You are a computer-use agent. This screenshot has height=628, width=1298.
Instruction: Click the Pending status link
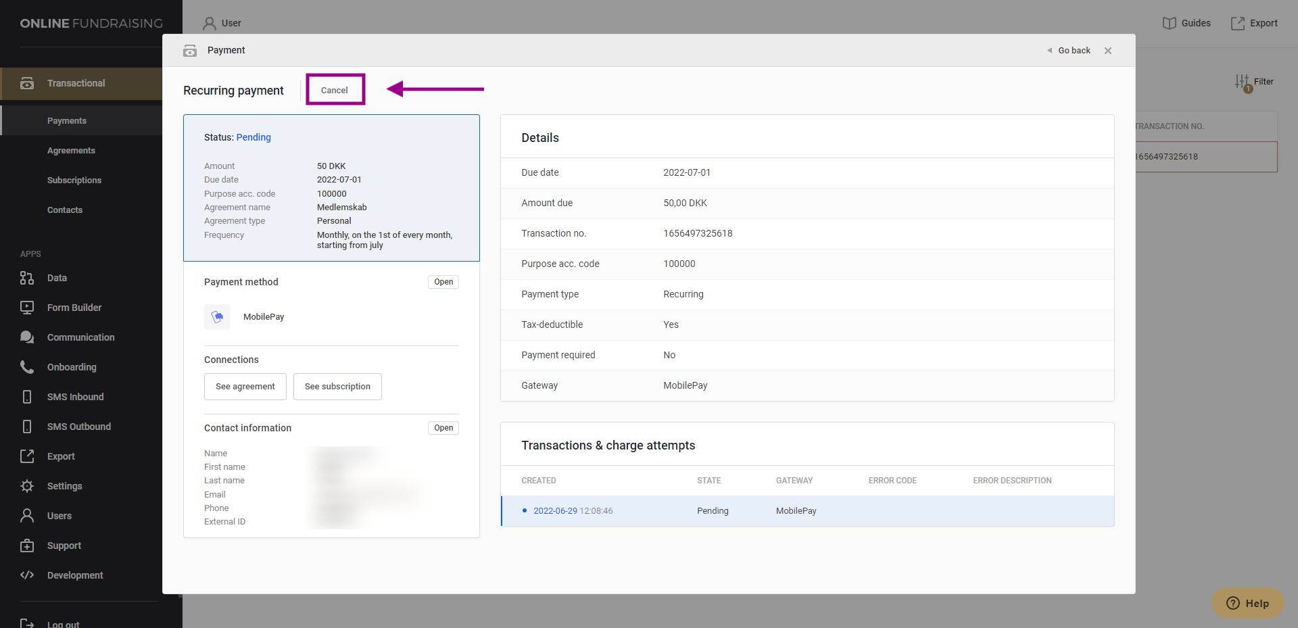254,137
